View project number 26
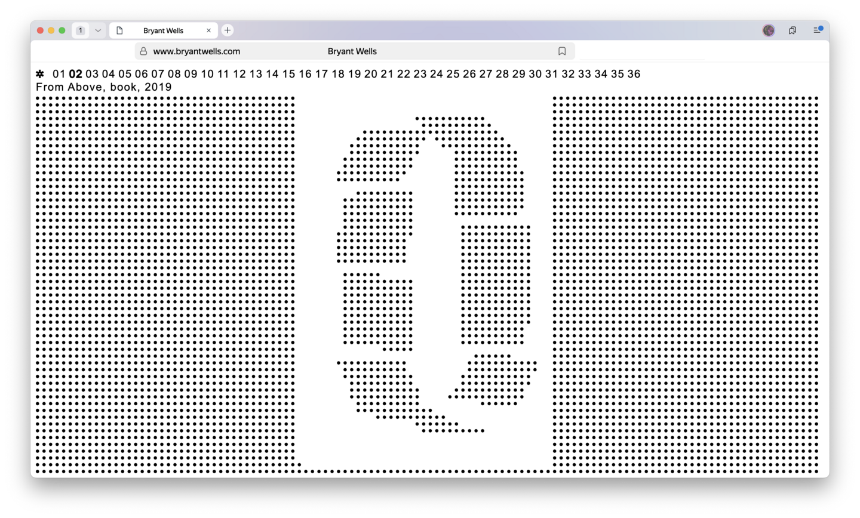The image size is (860, 518). (469, 74)
